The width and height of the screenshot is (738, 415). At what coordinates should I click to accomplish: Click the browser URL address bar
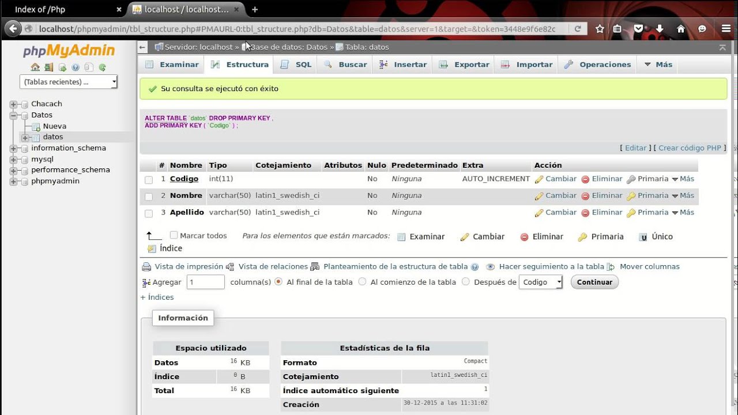[297, 29]
